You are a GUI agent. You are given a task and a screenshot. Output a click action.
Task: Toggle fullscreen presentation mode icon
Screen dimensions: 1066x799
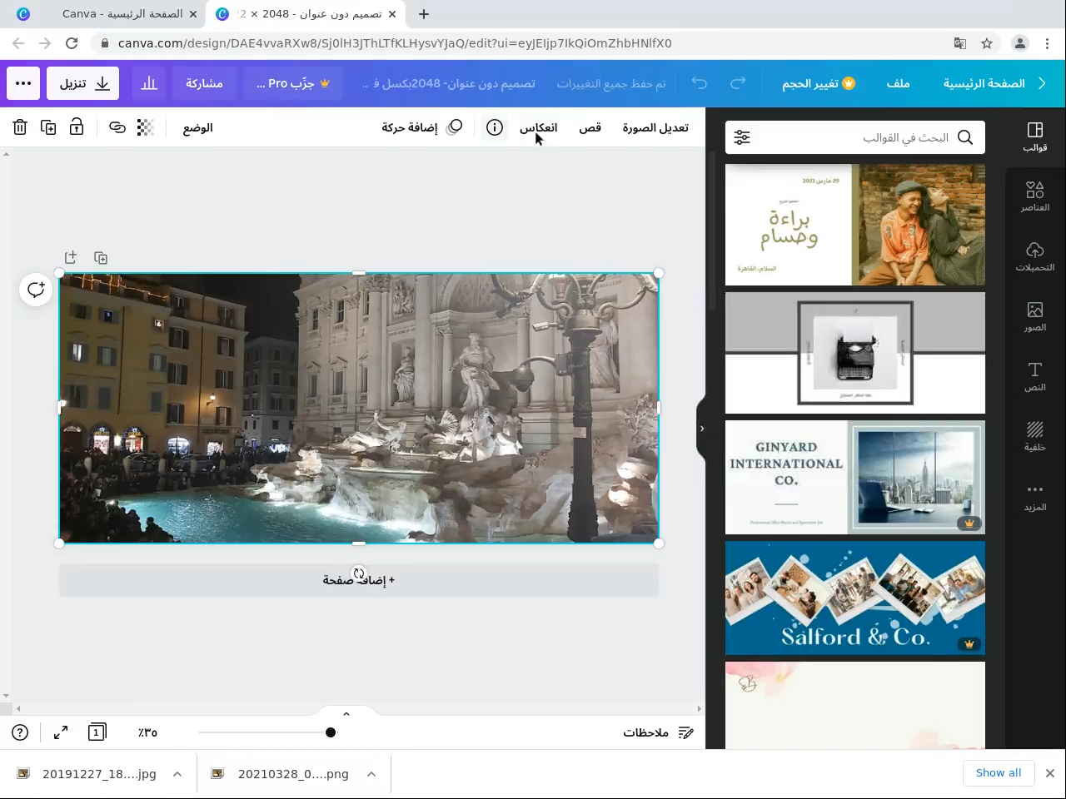pyautogui.click(x=61, y=732)
